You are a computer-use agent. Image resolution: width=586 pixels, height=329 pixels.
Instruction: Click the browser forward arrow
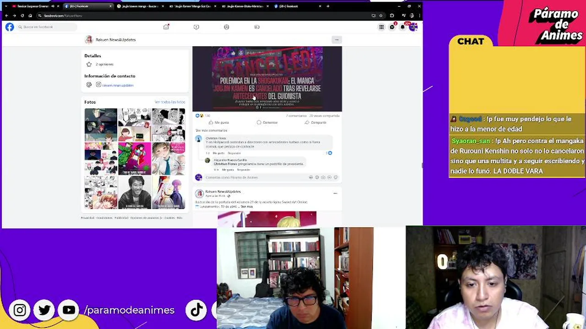click(14, 16)
